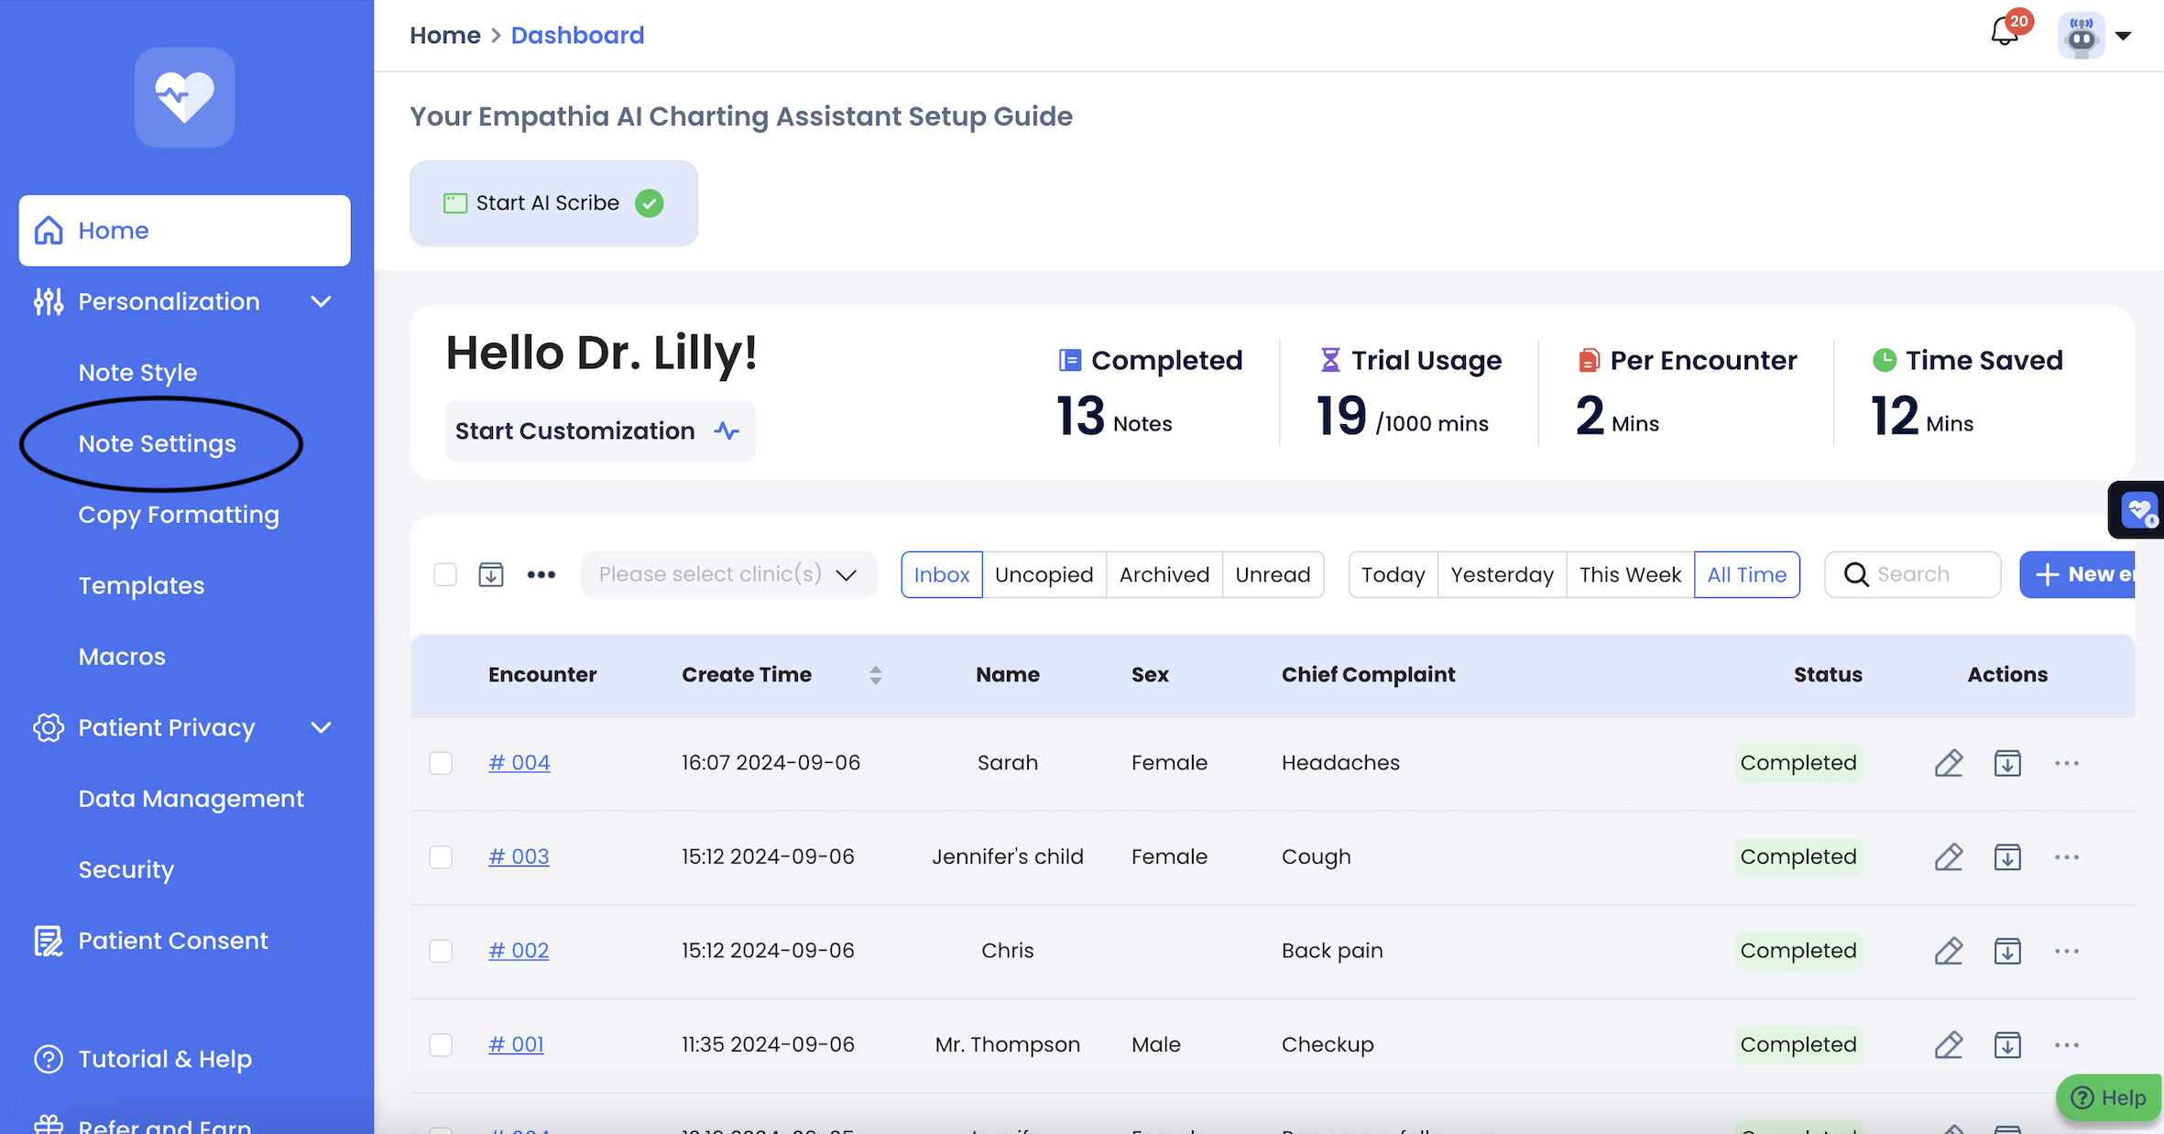Switch to the Uncopied filter tab
Image resolution: width=2164 pixels, height=1134 pixels.
point(1044,574)
